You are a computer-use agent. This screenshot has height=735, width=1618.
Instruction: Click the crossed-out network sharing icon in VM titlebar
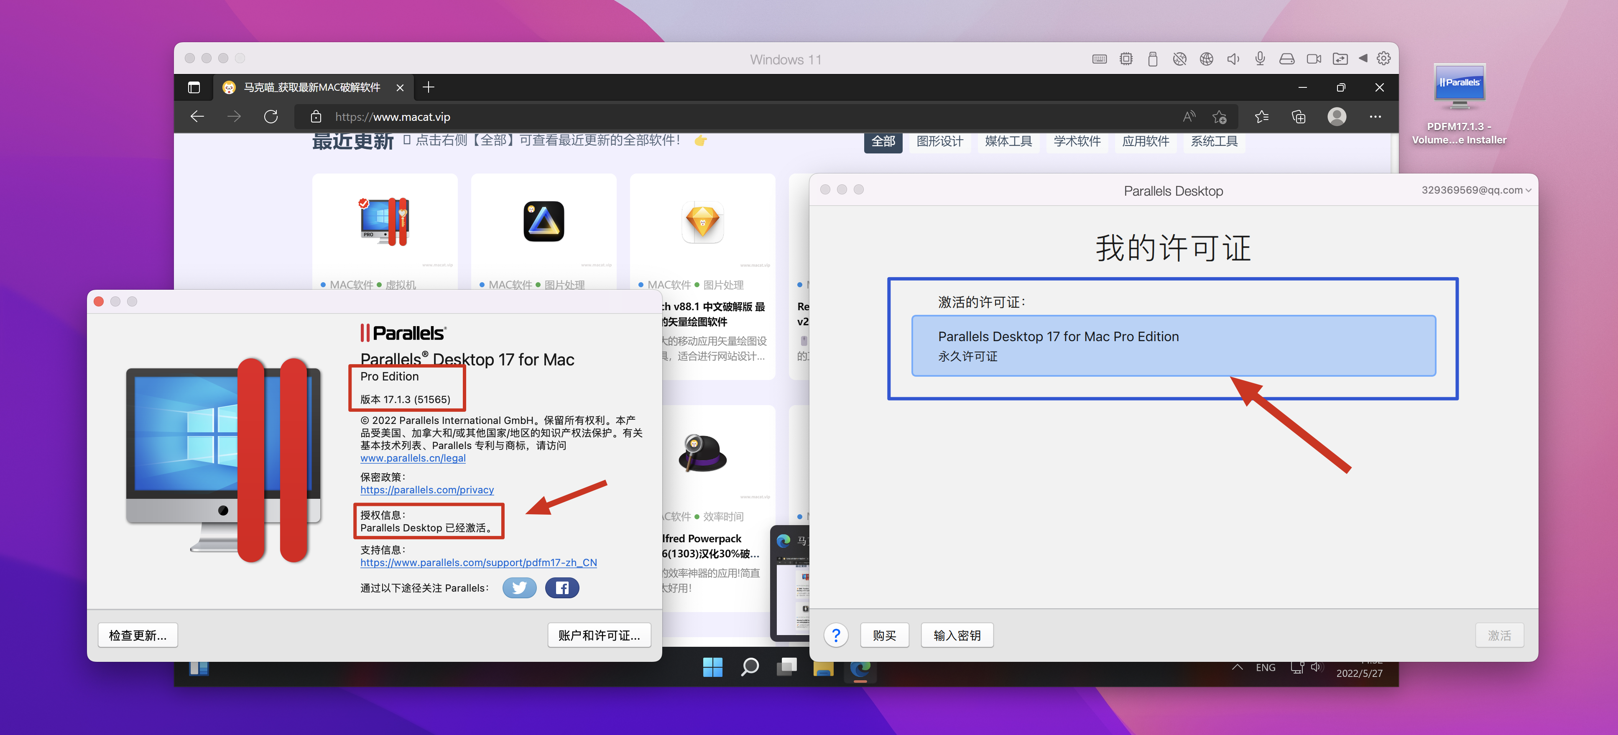coord(1179,59)
